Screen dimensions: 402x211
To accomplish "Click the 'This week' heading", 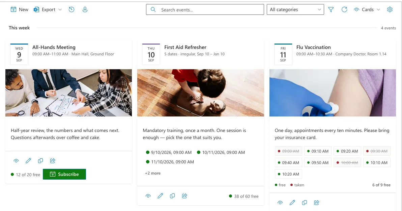I will pos(19,28).
